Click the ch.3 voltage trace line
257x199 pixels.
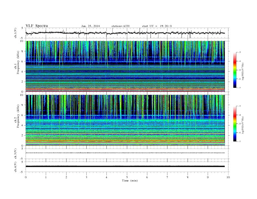125,153
